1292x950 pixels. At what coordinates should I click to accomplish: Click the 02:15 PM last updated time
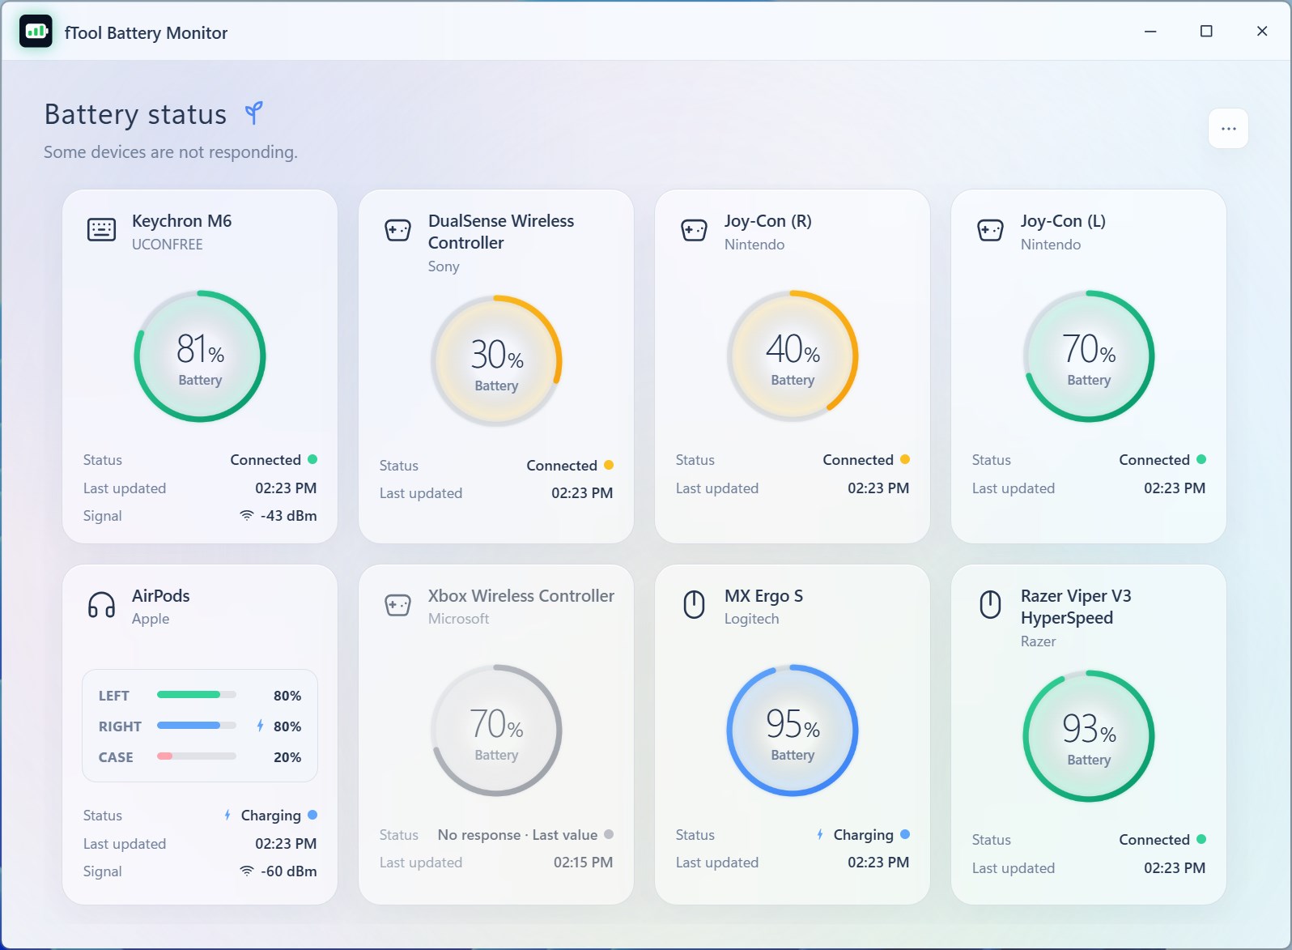pyautogui.click(x=583, y=863)
